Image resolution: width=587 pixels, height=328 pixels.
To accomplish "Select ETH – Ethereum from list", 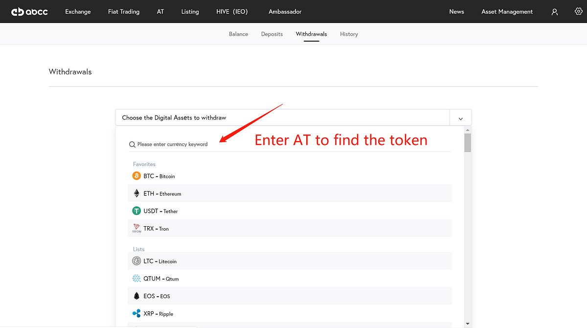I will pyautogui.click(x=290, y=193).
